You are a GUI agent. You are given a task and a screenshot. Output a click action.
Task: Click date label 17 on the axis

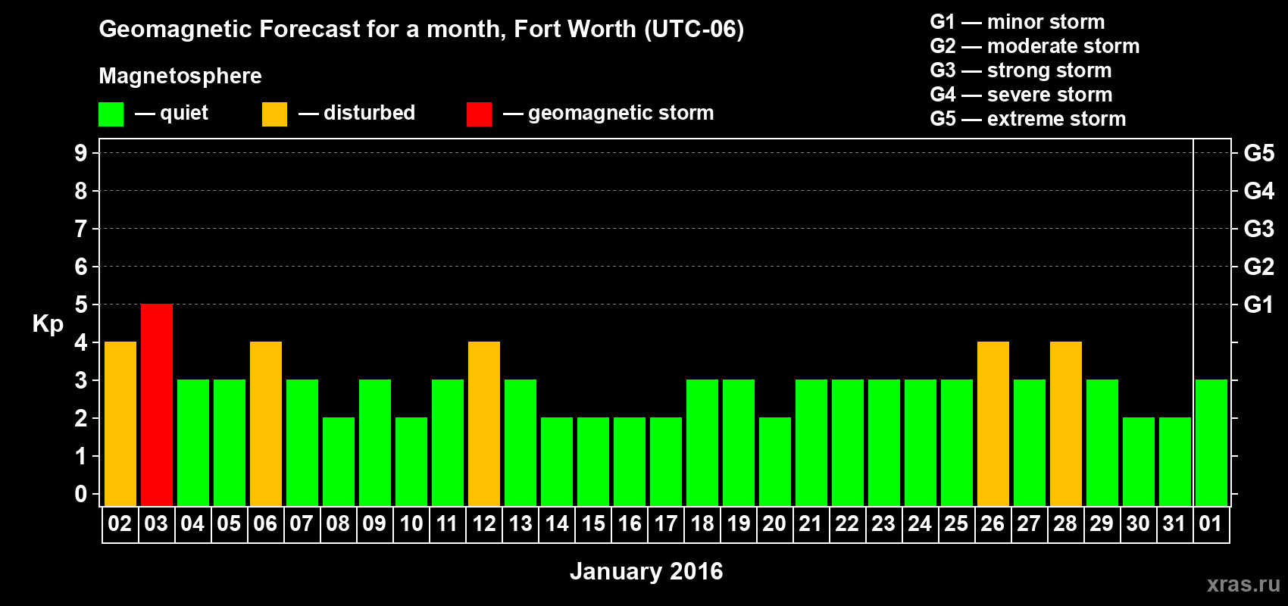[x=666, y=523]
